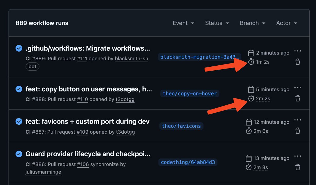This screenshot has height=185, width=316.
Task: Click the success checkmark icon for CI #887
Action: click(19, 121)
